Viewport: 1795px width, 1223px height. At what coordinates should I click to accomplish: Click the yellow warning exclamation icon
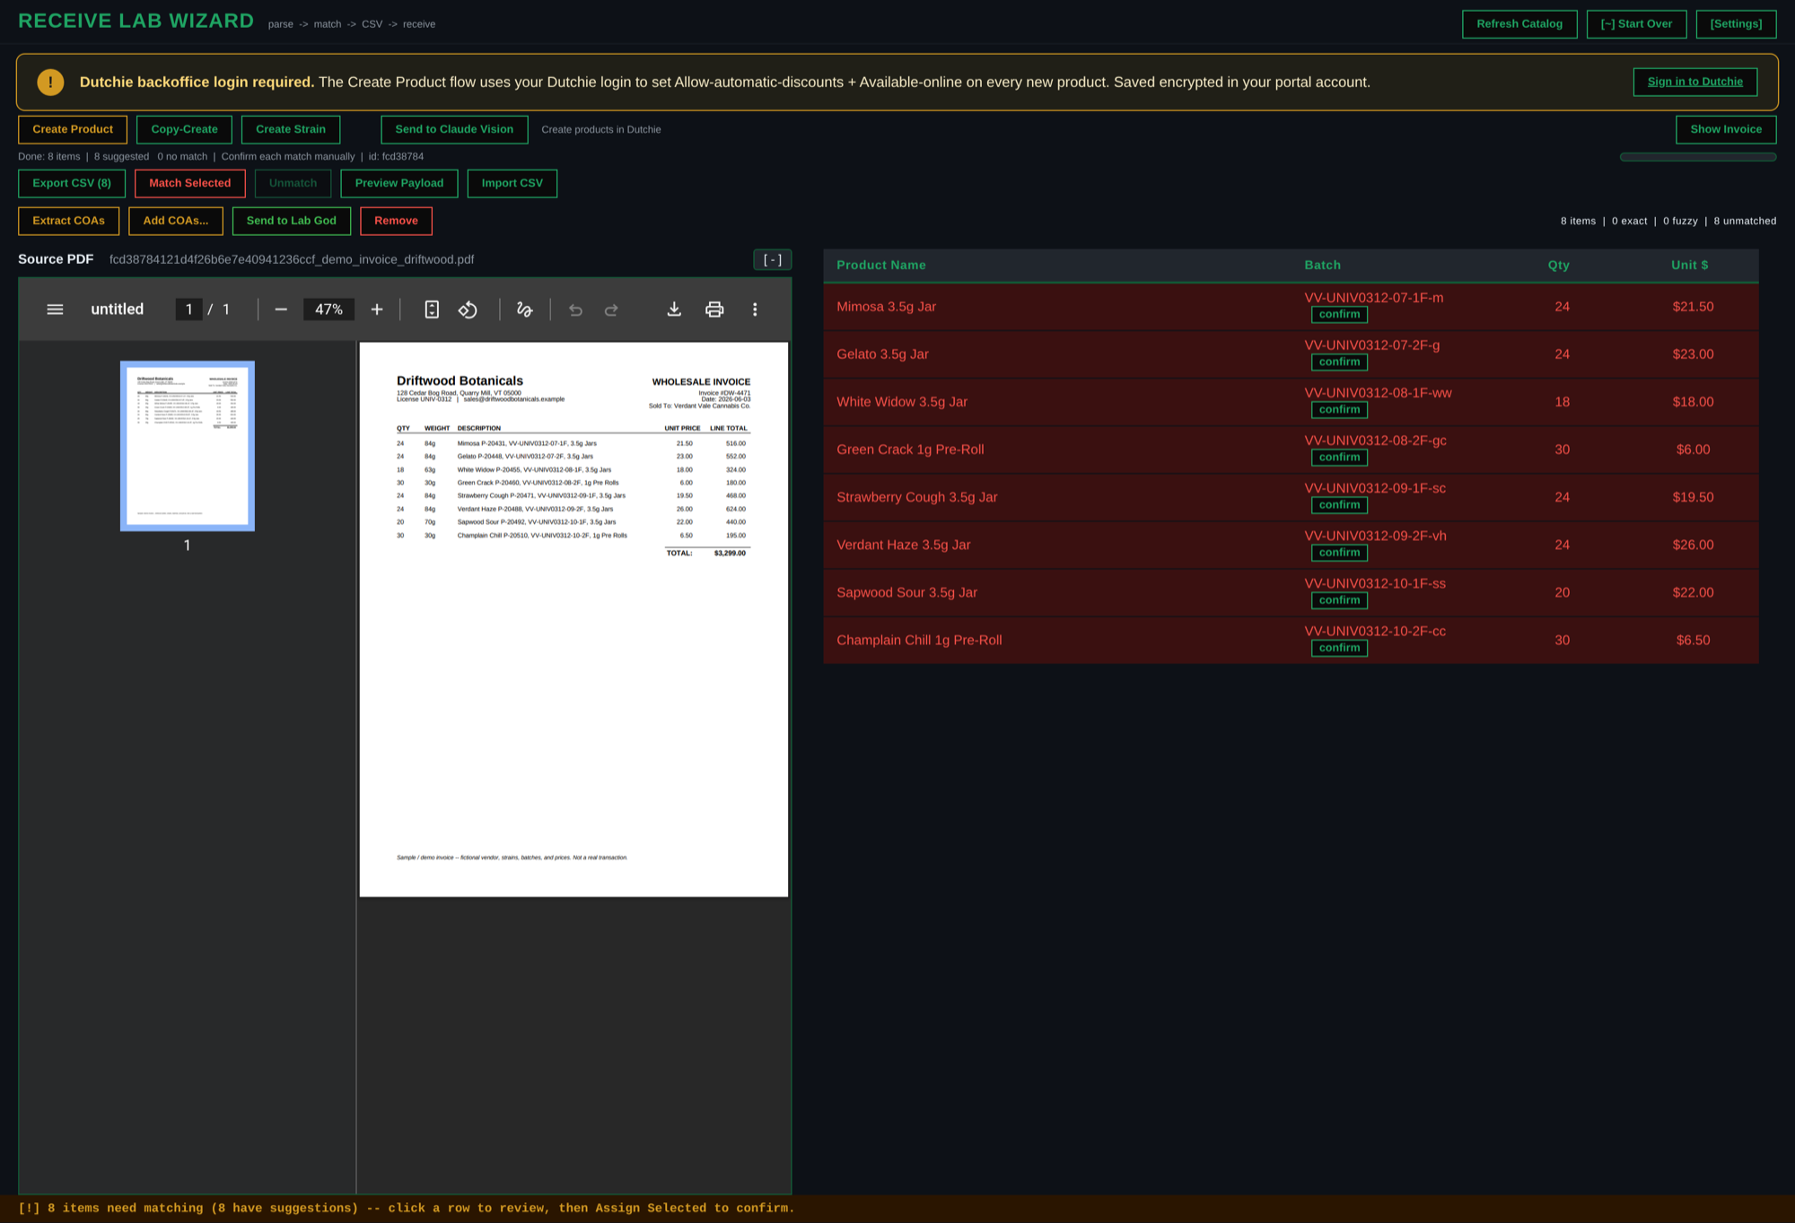click(50, 82)
